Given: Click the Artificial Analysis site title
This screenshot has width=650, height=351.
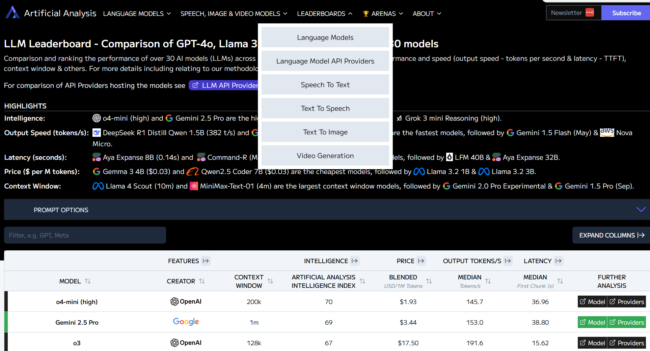Looking at the screenshot, I should coord(60,13).
